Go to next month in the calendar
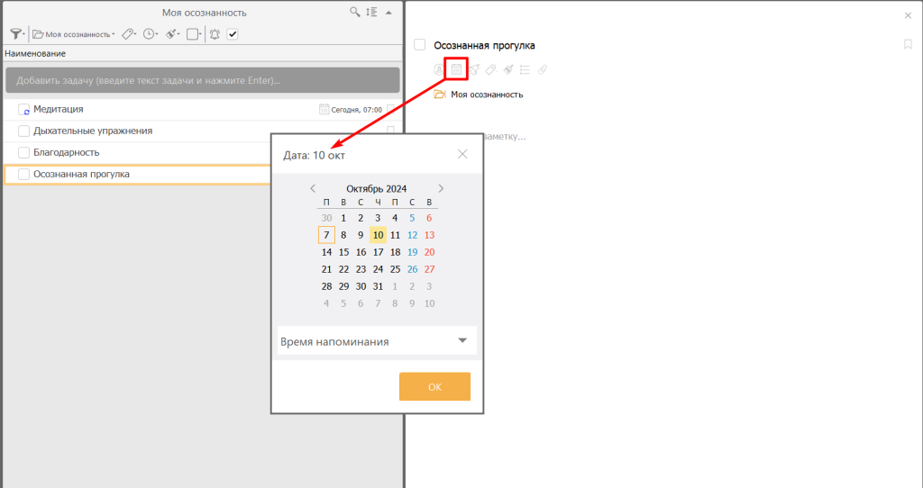The width and height of the screenshot is (923, 488). (x=441, y=189)
